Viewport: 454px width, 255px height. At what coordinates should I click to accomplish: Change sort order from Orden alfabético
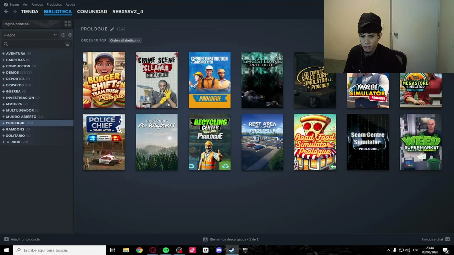point(125,40)
